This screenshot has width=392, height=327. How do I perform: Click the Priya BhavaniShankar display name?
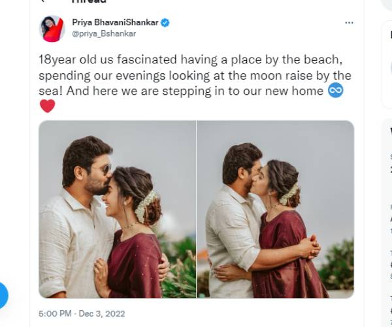click(x=115, y=22)
